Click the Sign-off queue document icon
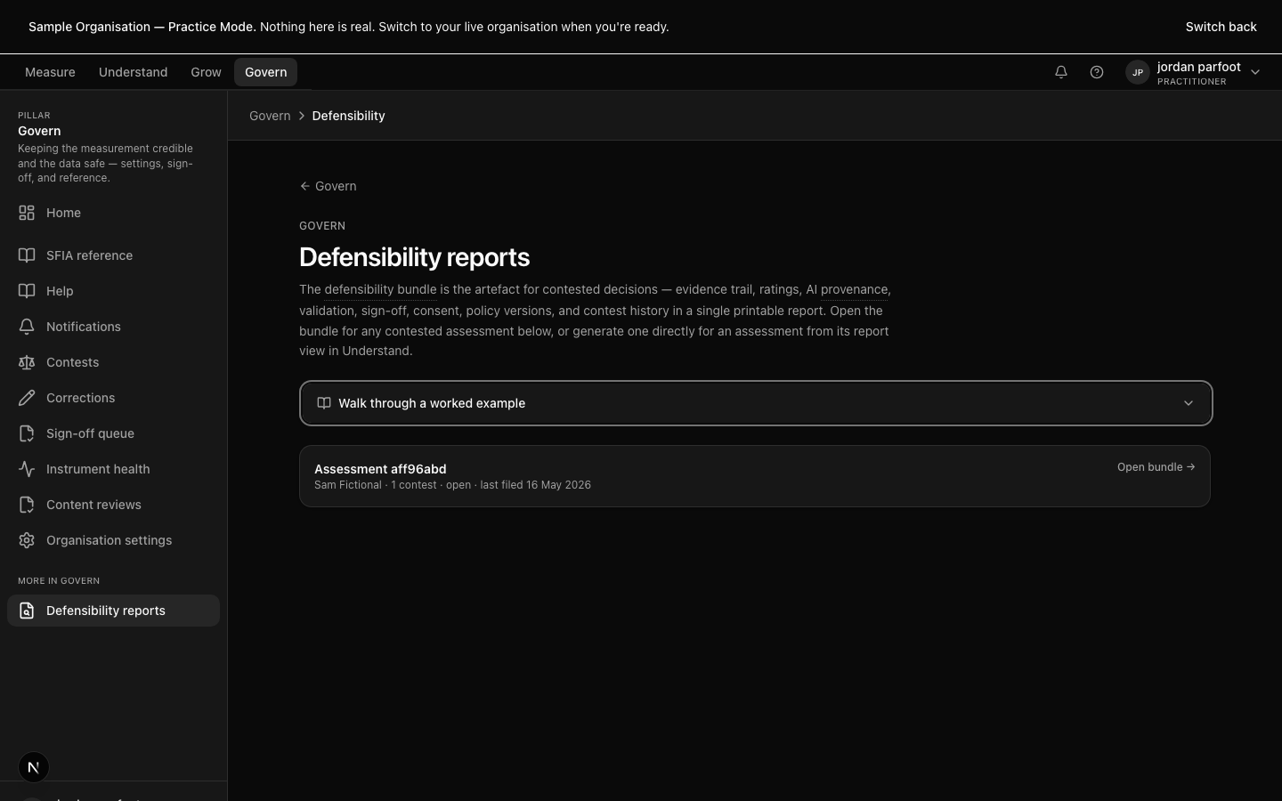This screenshot has width=1282, height=801. 27,433
